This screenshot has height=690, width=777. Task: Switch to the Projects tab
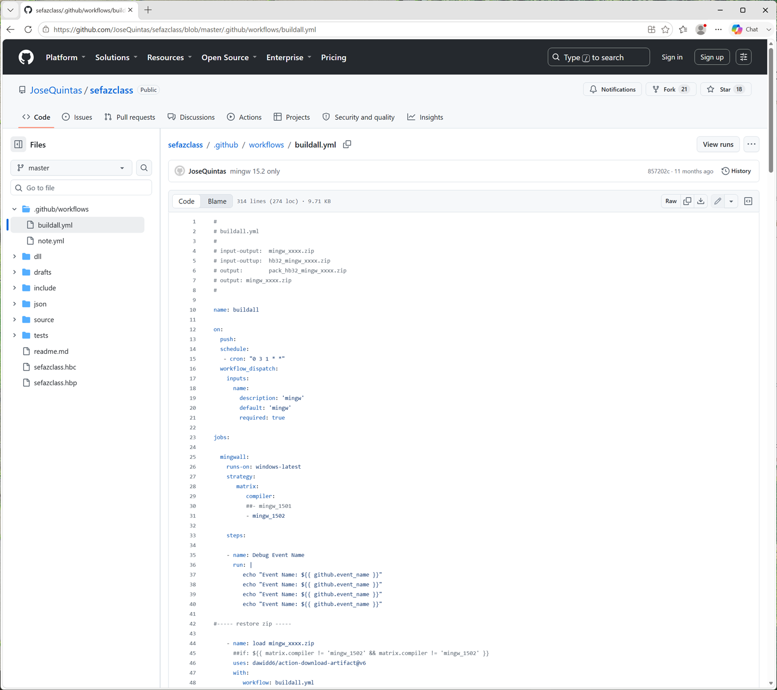point(292,117)
